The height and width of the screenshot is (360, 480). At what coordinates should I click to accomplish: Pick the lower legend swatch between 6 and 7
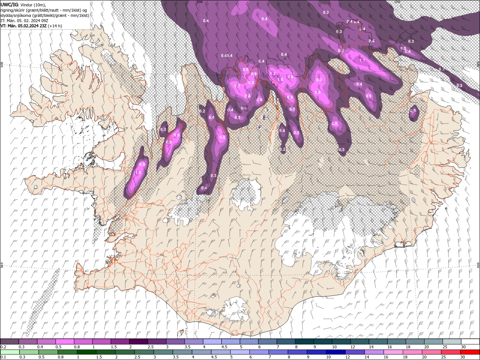259,352
